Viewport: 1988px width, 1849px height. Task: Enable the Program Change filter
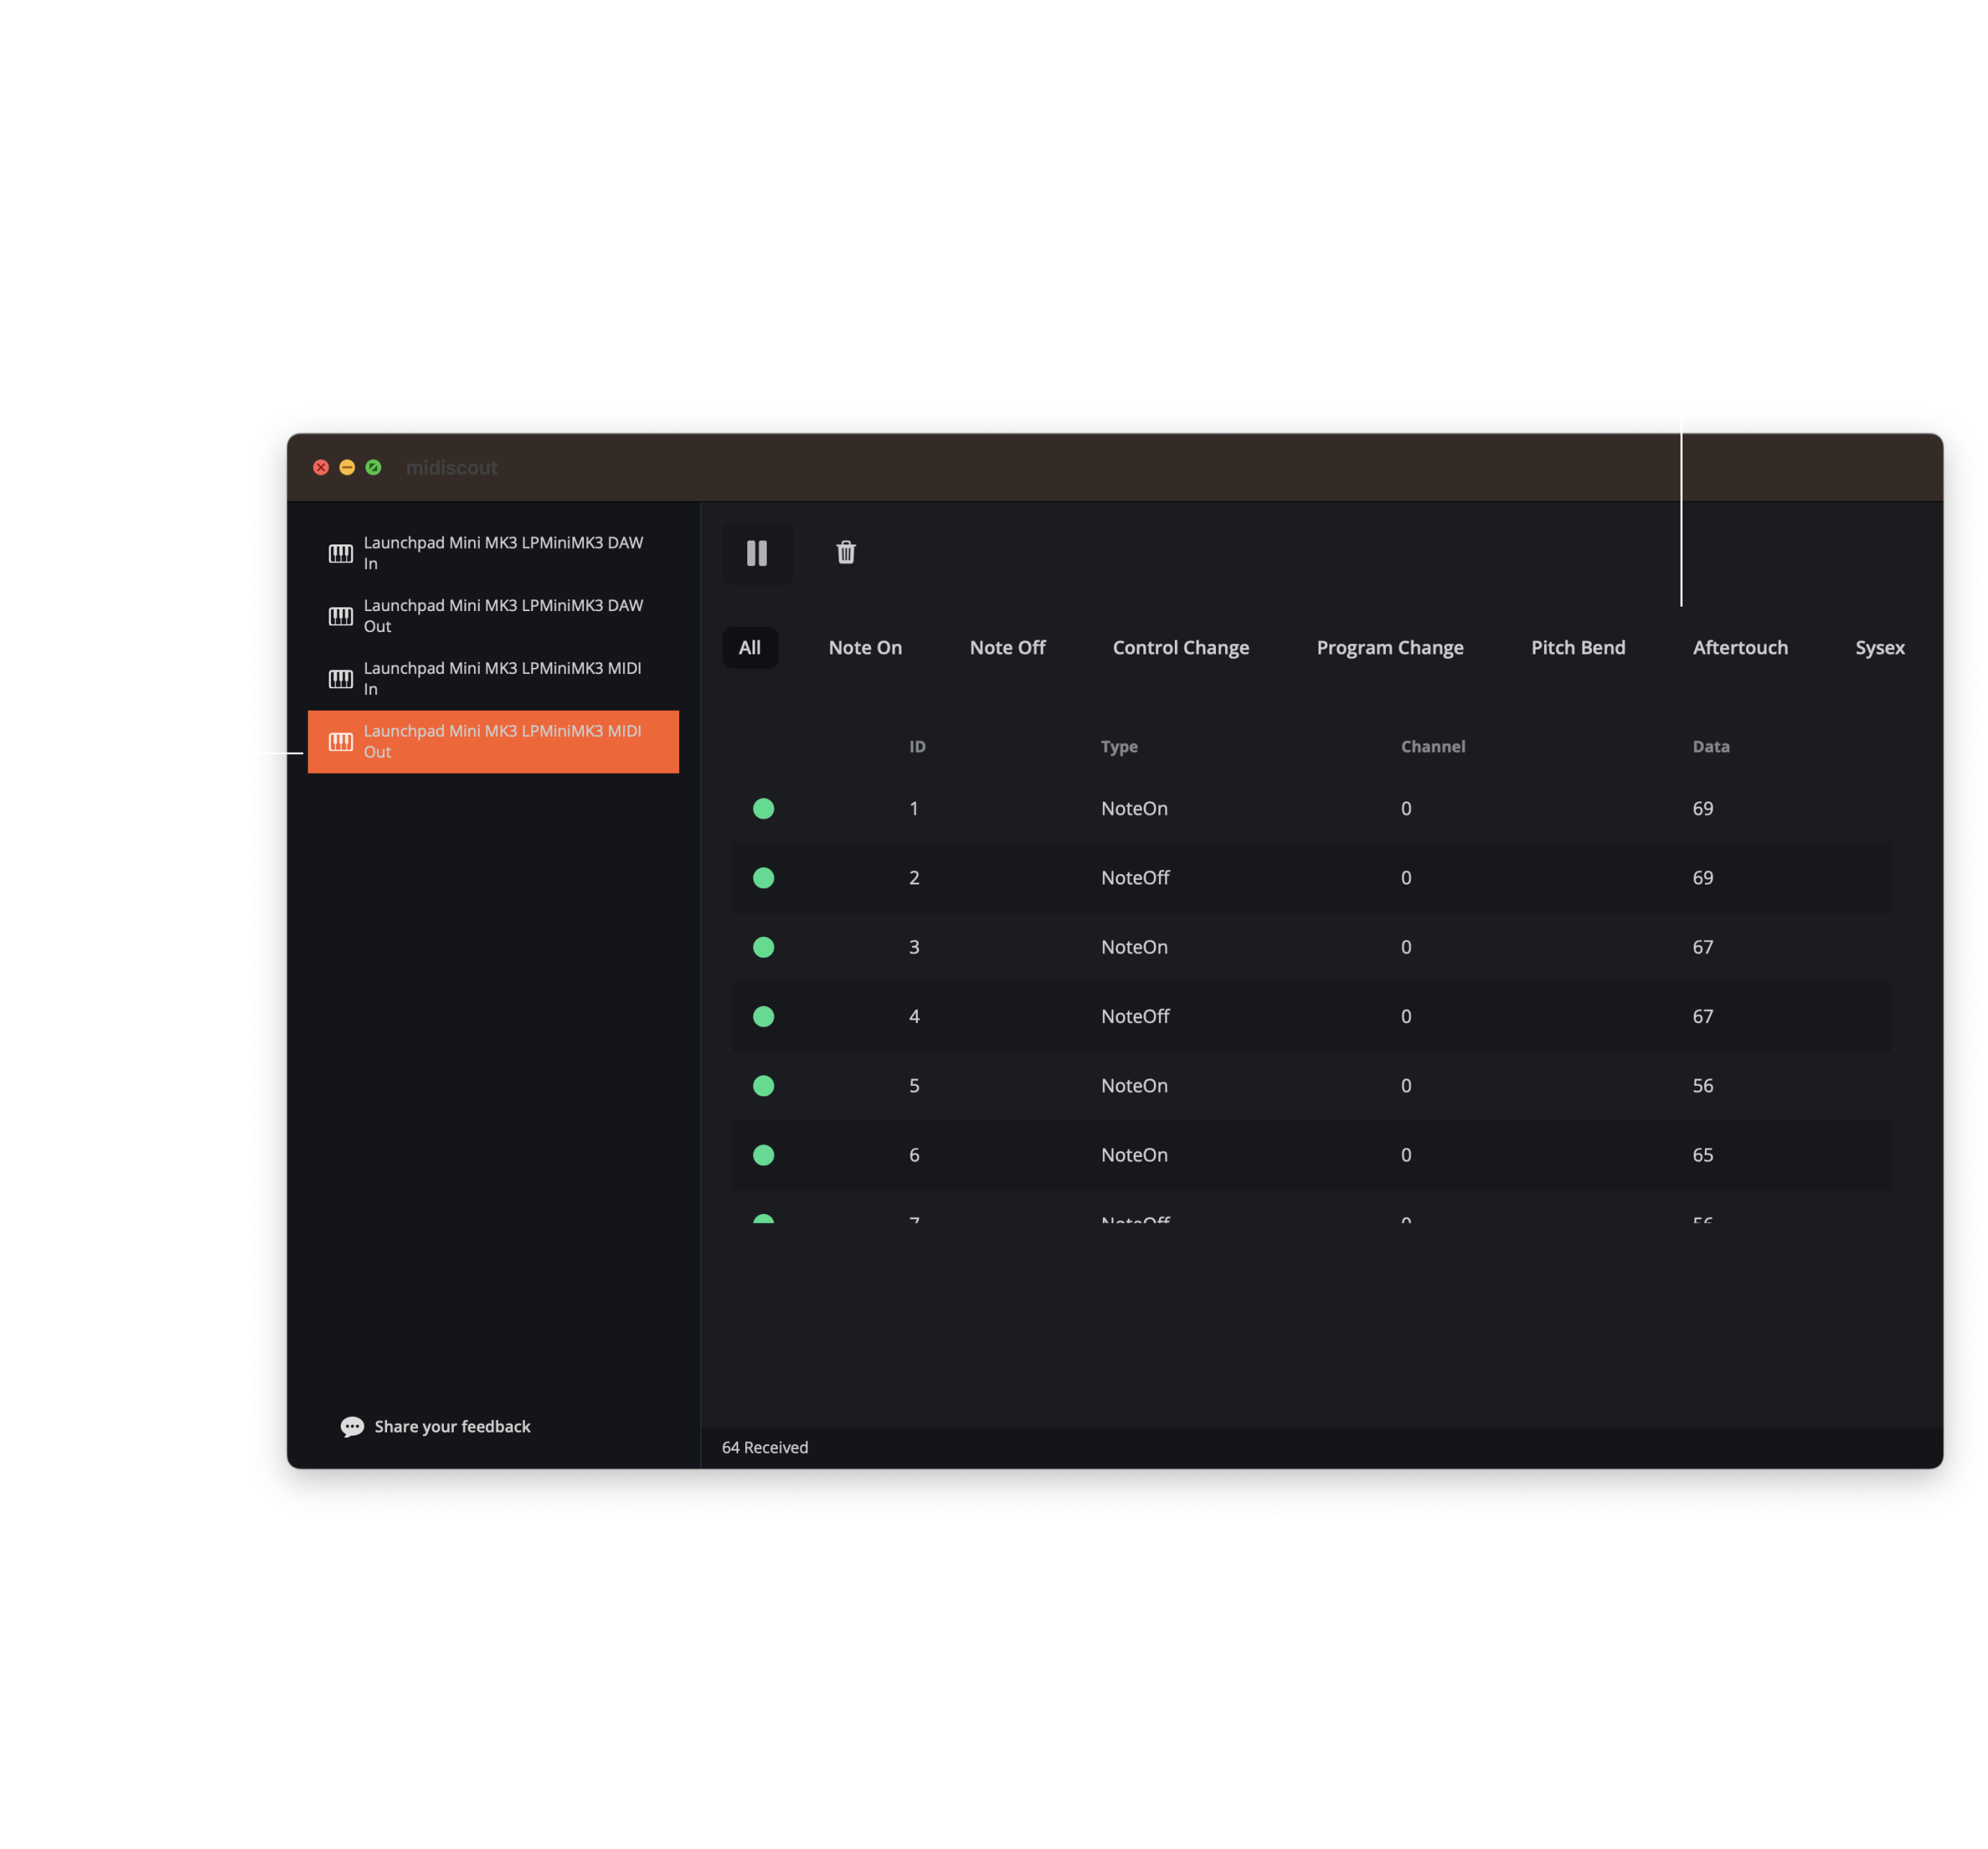click(1389, 647)
